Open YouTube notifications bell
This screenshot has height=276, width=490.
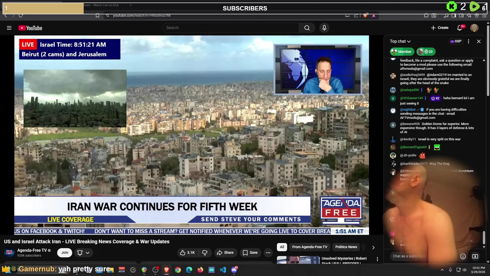click(461, 28)
